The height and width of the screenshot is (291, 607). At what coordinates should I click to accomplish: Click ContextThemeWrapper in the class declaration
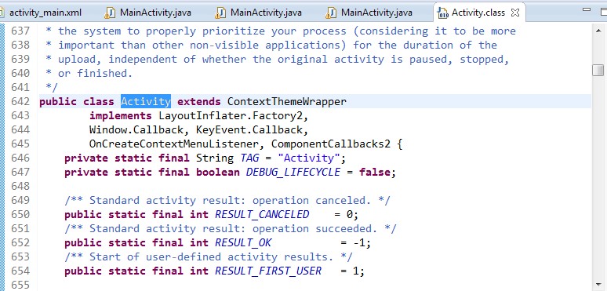tap(287, 101)
